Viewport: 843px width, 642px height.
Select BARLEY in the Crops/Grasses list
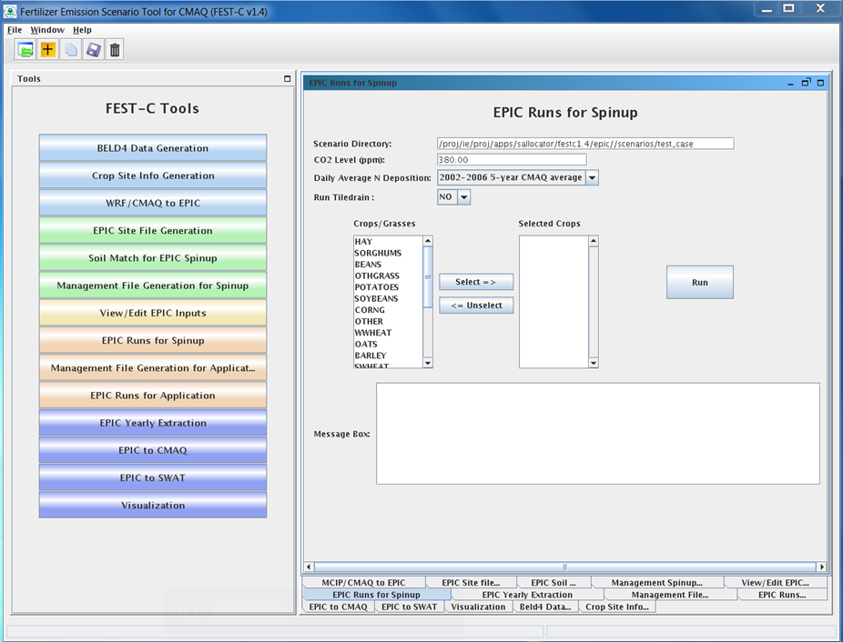(x=388, y=356)
